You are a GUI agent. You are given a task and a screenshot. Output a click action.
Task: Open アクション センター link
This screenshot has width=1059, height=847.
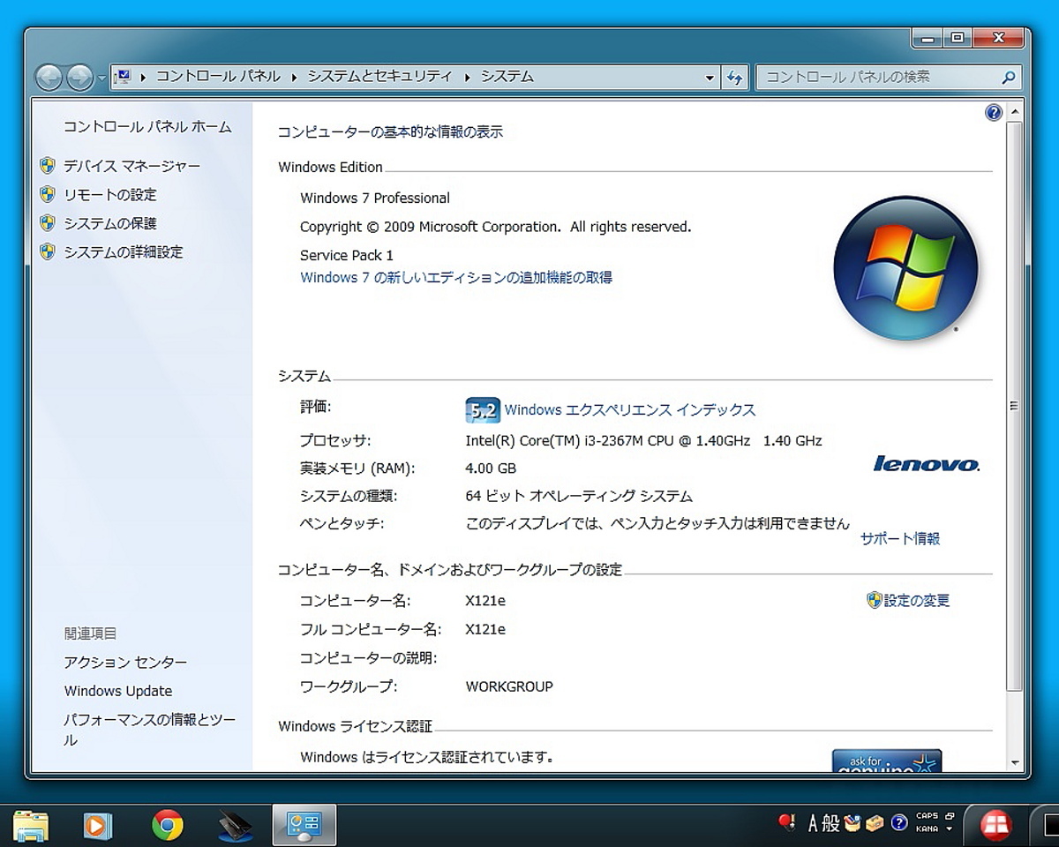coord(125,663)
